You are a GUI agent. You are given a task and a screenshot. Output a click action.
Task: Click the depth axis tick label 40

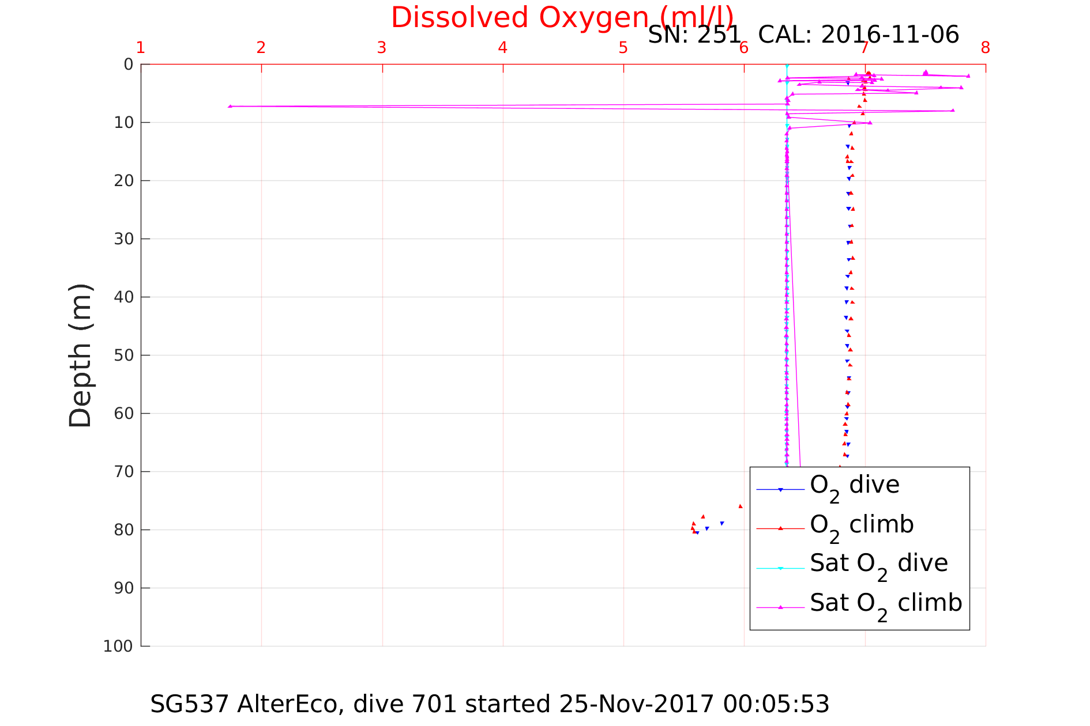click(124, 297)
